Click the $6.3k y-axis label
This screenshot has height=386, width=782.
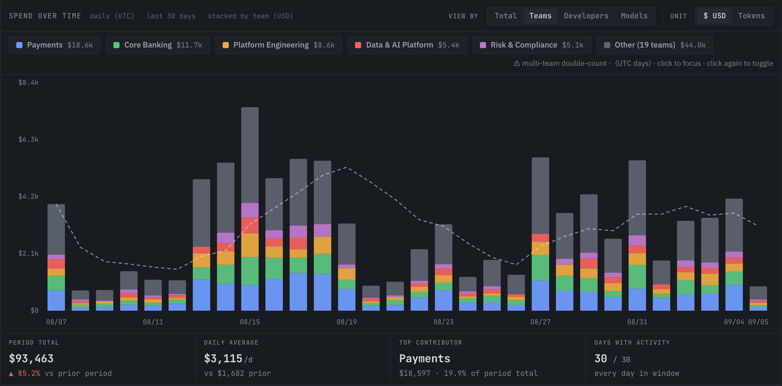click(x=29, y=139)
